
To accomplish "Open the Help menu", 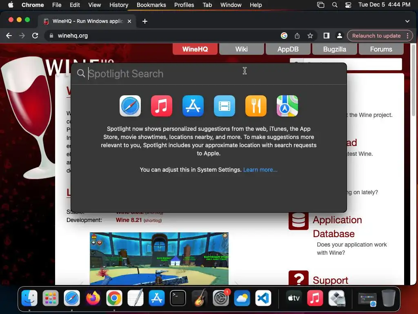I will click(256, 5).
